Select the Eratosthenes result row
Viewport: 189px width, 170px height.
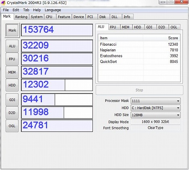[x=139, y=56]
